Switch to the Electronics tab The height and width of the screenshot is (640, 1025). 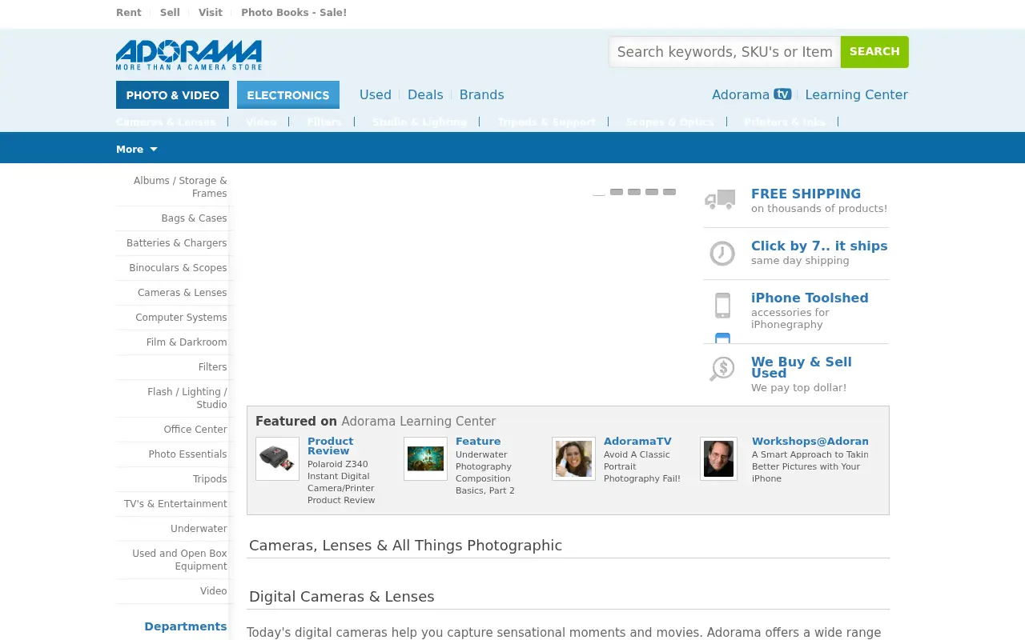click(x=288, y=94)
